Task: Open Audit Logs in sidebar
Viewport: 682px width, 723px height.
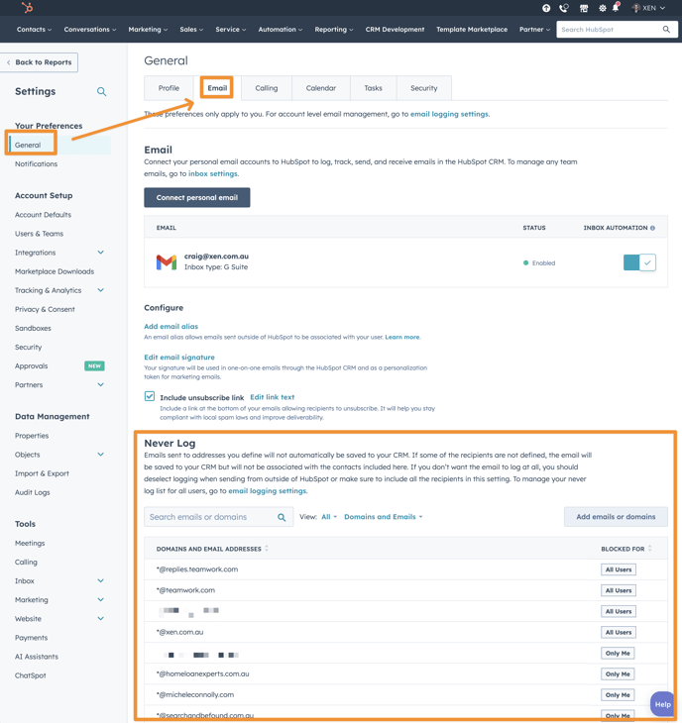Action: 33,492
